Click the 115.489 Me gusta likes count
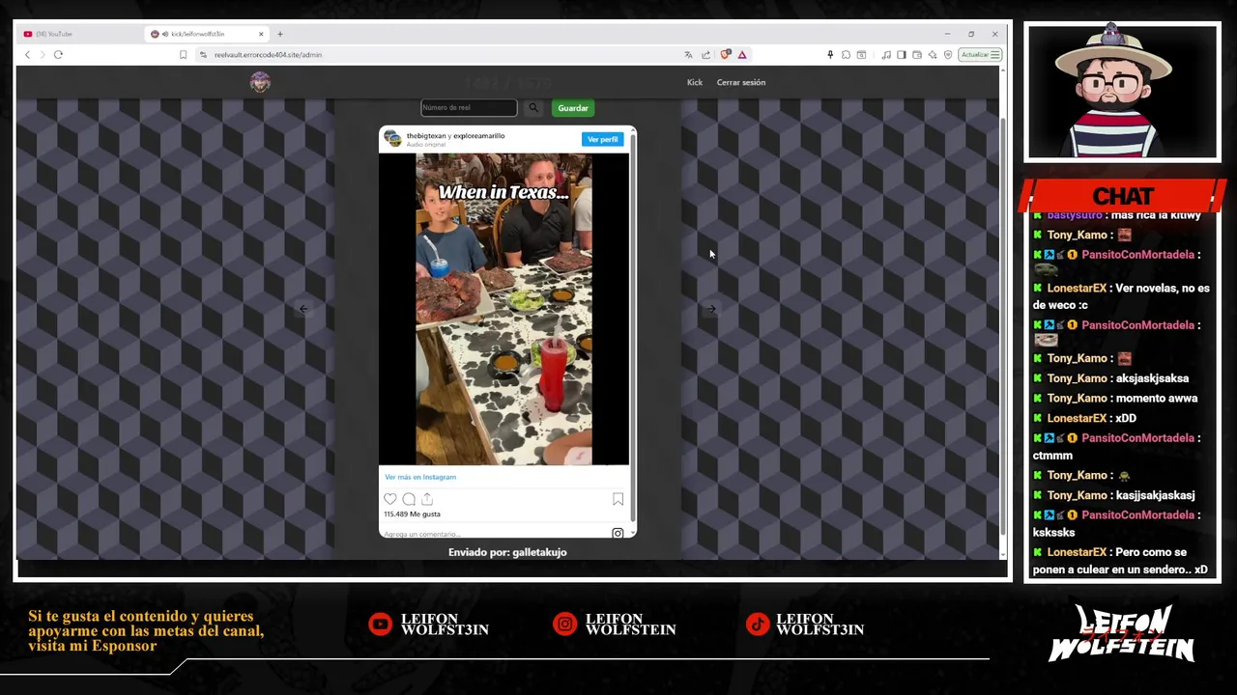 tap(412, 514)
